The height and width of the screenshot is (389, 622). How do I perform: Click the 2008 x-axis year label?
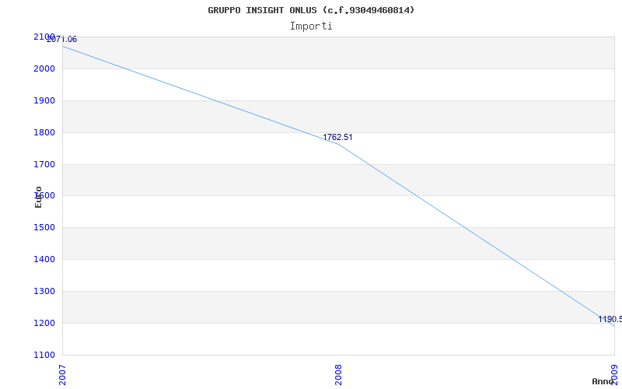point(338,375)
